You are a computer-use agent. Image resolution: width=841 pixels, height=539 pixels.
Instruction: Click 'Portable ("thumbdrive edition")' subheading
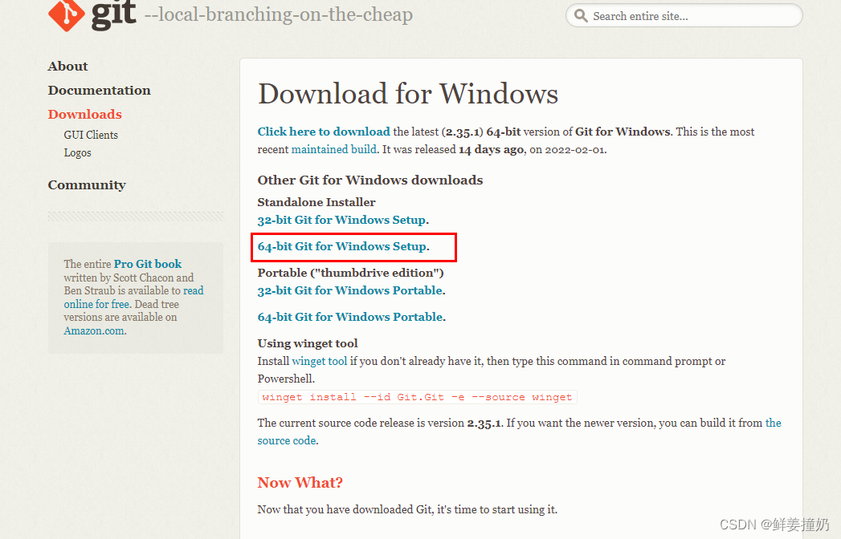tap(351, 273)
